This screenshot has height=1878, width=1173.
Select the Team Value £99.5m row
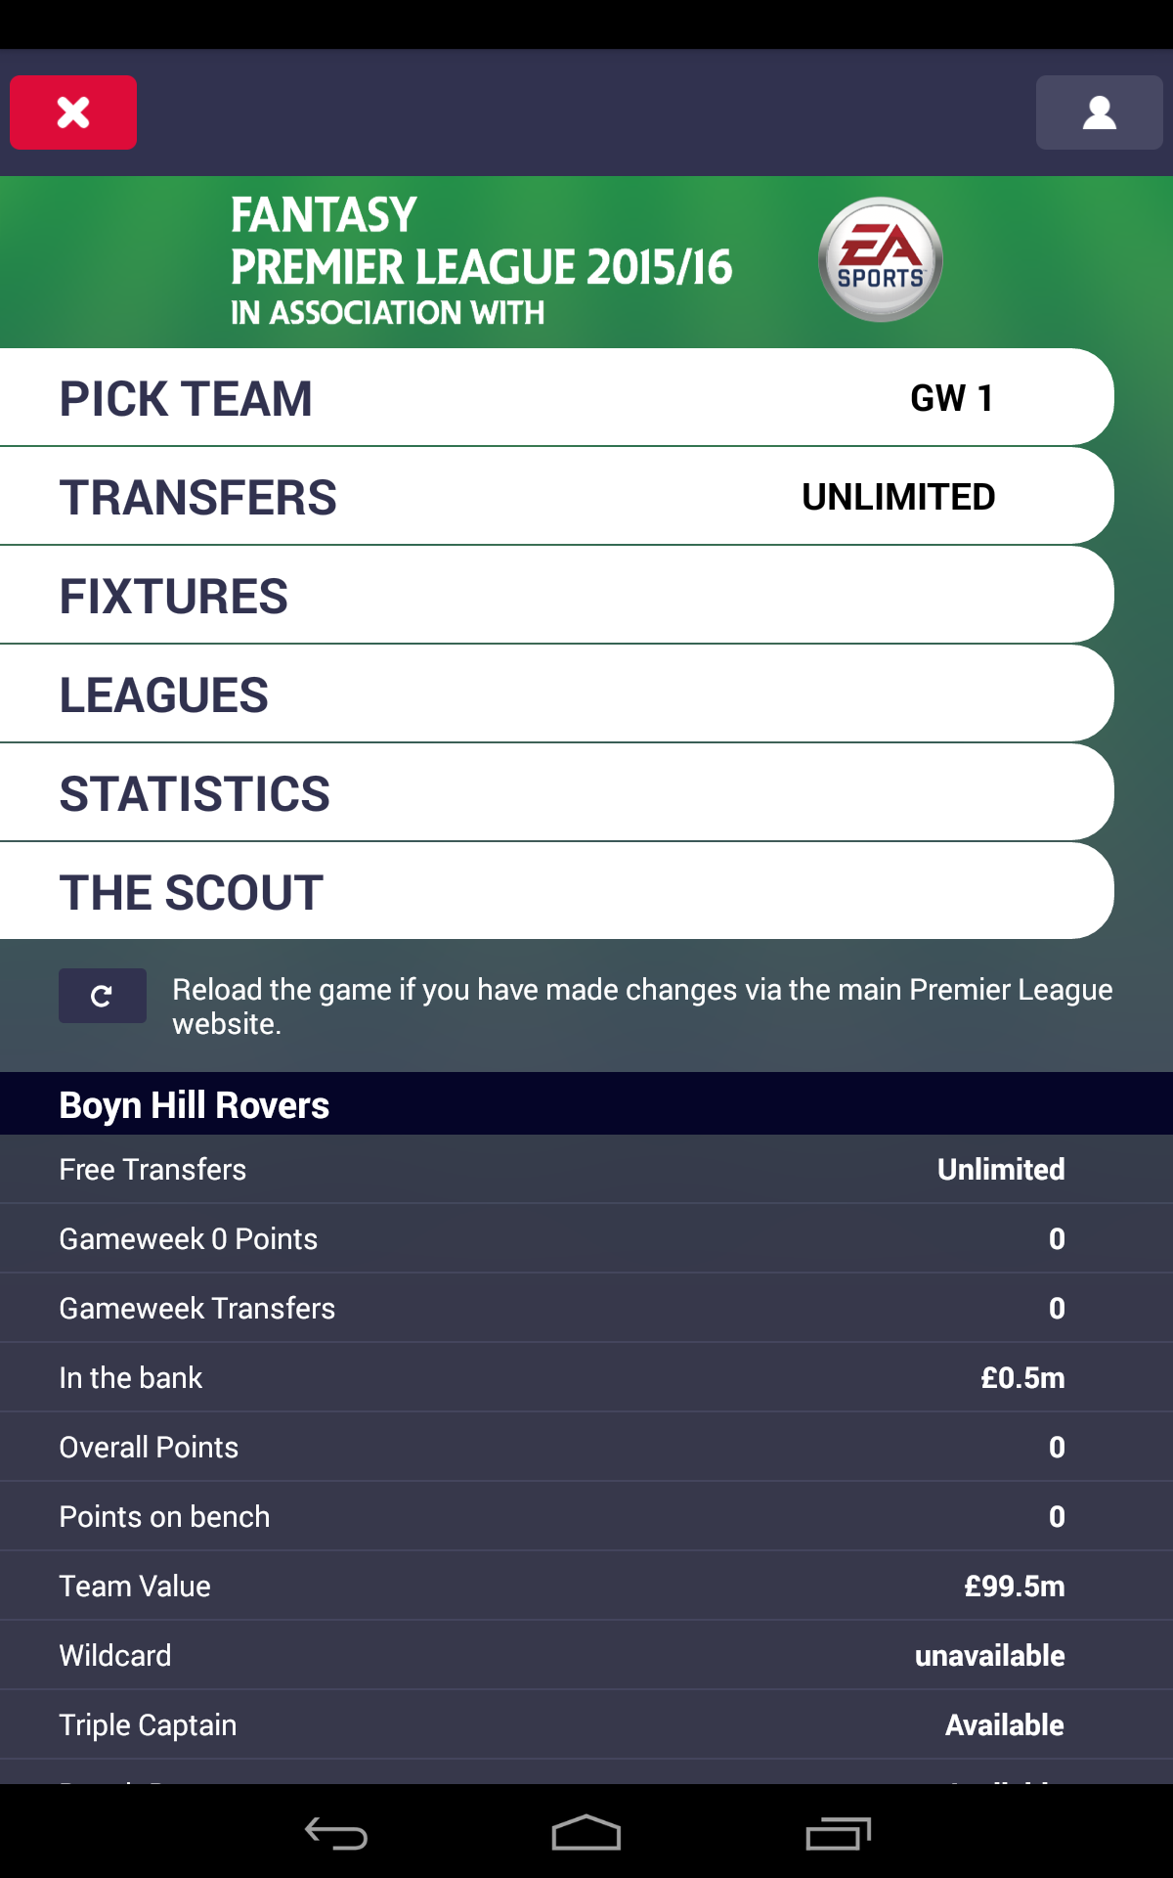click(586, 1586)
